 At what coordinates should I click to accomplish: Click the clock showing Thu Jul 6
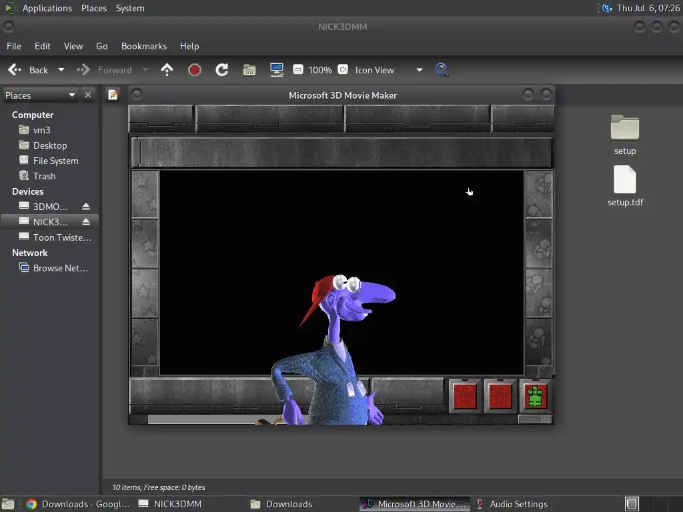(648, 8)
